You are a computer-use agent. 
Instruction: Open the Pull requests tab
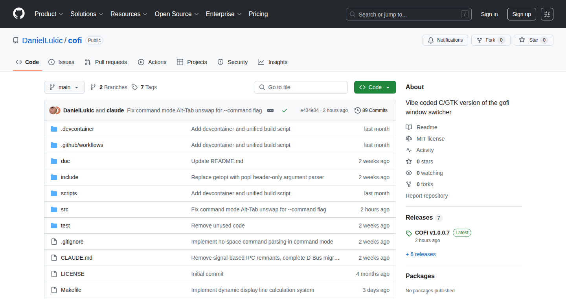pos(106,62)
